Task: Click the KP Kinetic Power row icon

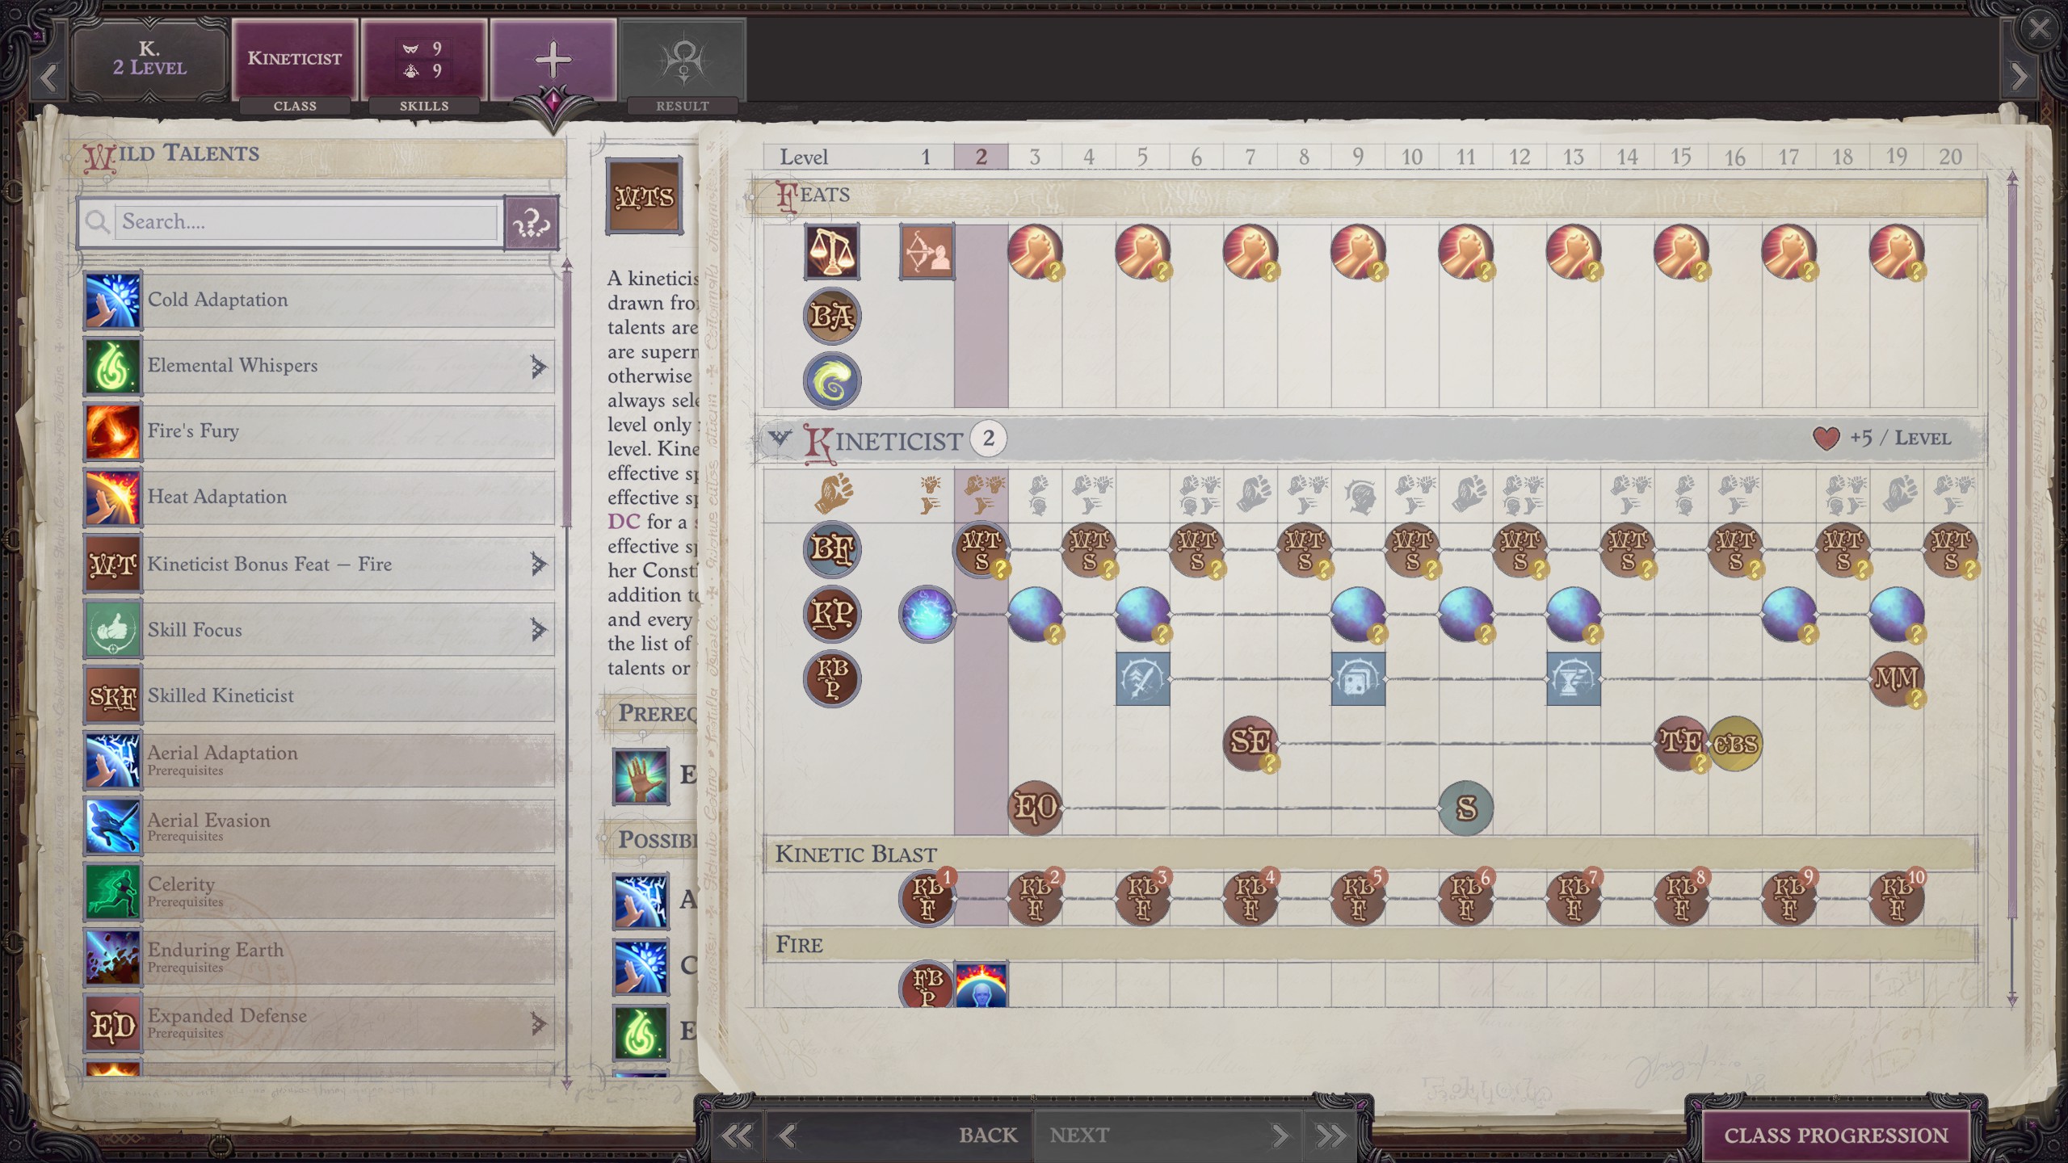Action: point(831,615)
